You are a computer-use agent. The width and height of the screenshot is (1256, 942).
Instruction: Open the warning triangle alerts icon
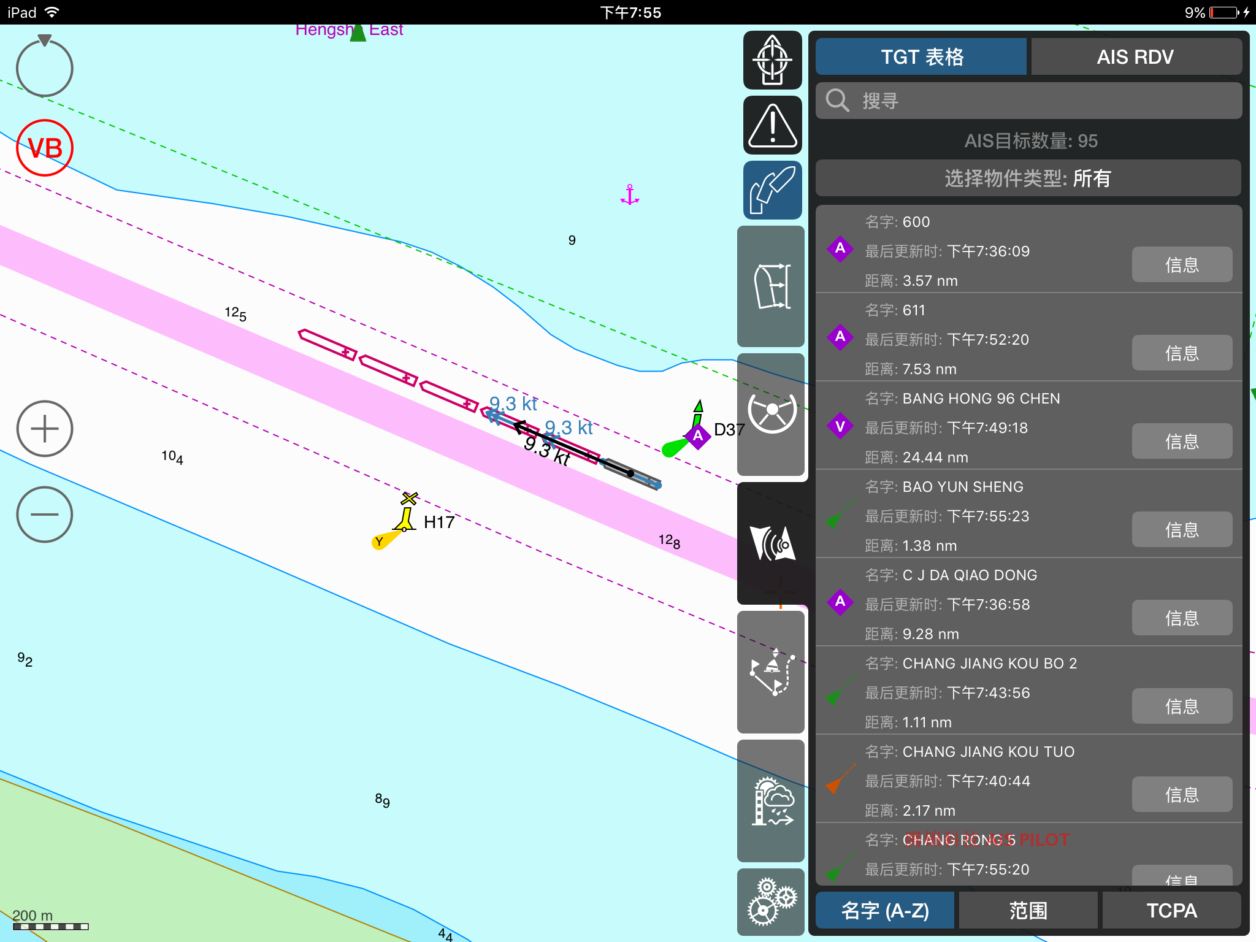tap(772, 125)
